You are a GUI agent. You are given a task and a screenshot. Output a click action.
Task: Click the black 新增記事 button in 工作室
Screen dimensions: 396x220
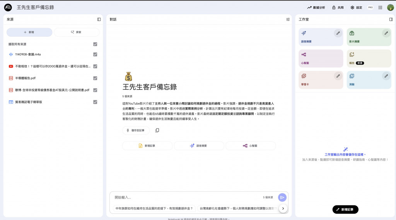(345, 210)
